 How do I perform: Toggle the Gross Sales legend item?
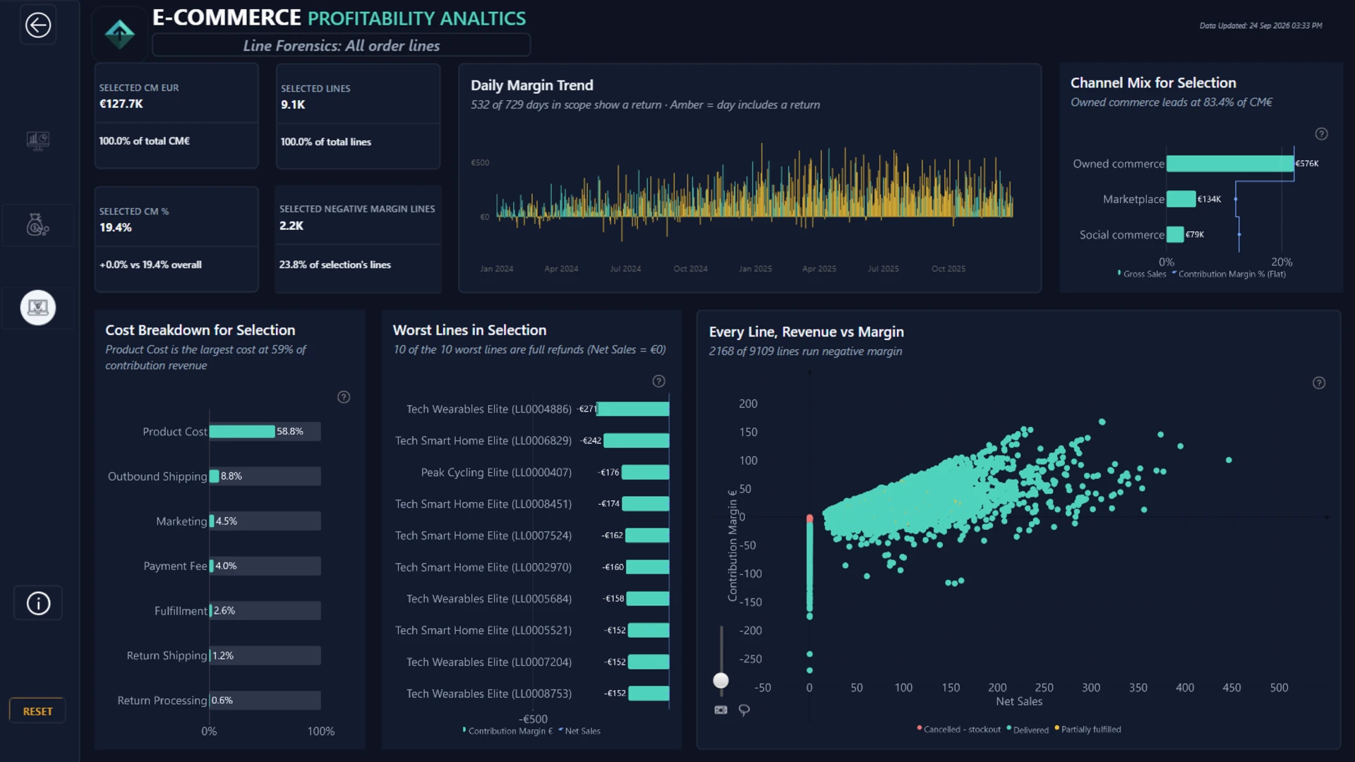(1142, 274)
